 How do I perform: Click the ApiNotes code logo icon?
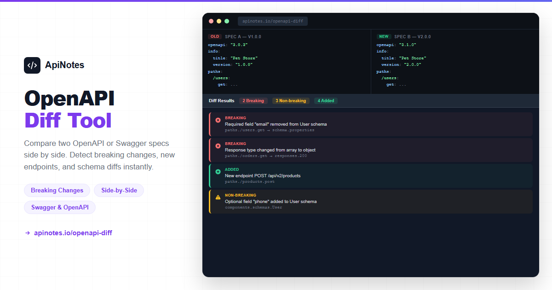[x=32, y=65]
